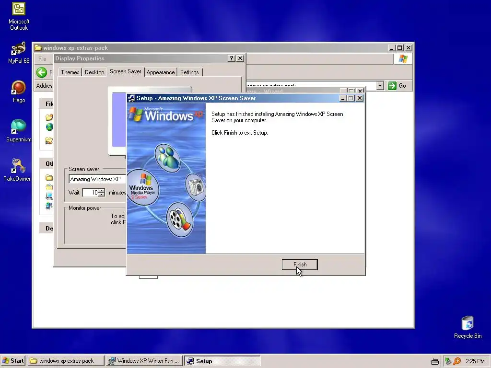Open the TakeOwner desktop shortcut
491x368 pixels.
coord(18,170)
